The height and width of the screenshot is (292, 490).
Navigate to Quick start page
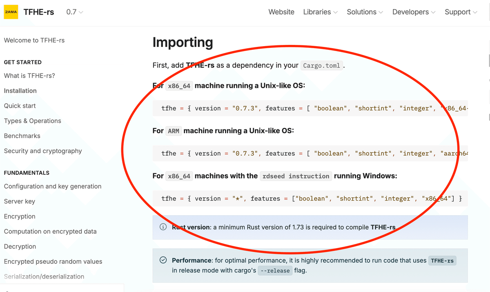tap(20, 106)
